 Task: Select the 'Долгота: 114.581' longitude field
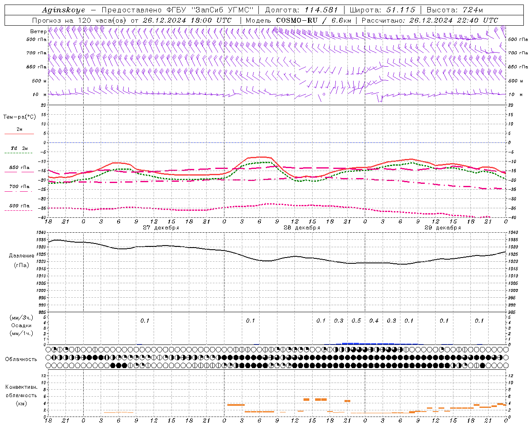(301, 10)
